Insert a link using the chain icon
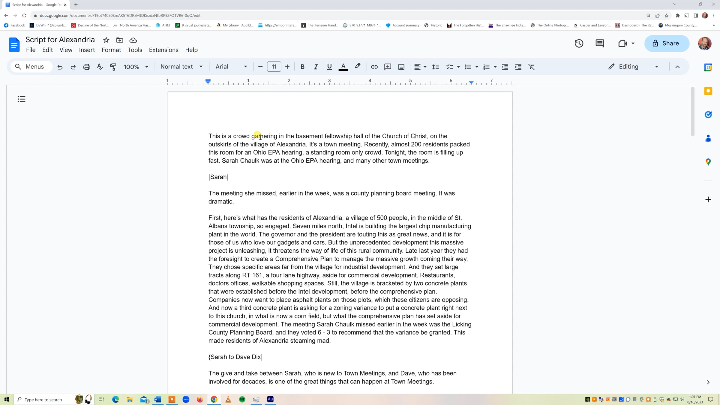720x405 pixels. 374,67
